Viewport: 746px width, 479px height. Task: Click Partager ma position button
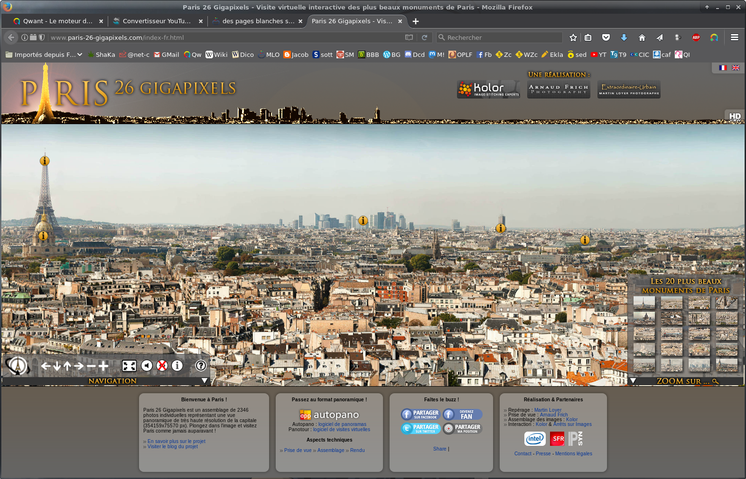click(463, 429)
